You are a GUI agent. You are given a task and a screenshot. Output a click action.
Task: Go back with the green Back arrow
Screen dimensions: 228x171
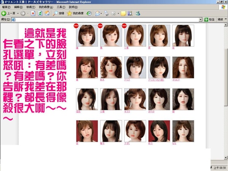[4, 13]
